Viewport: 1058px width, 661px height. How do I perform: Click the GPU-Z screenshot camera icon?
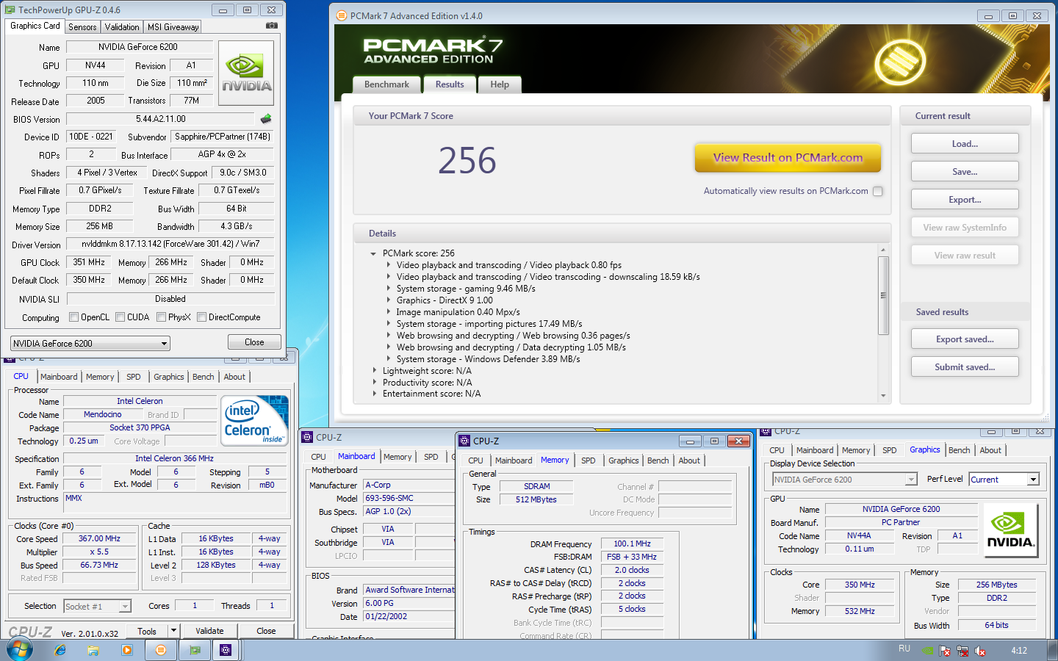(272, 26)
